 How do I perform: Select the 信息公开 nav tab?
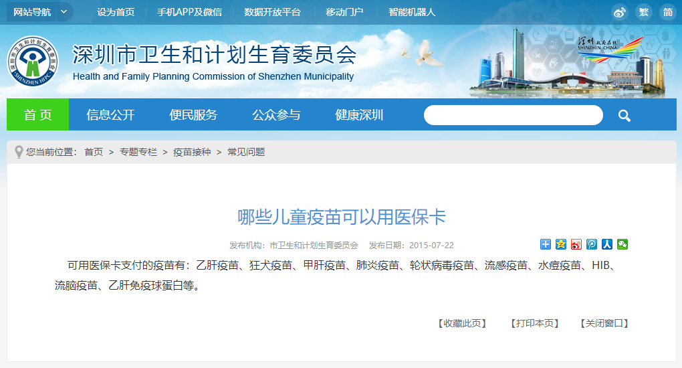110,115
